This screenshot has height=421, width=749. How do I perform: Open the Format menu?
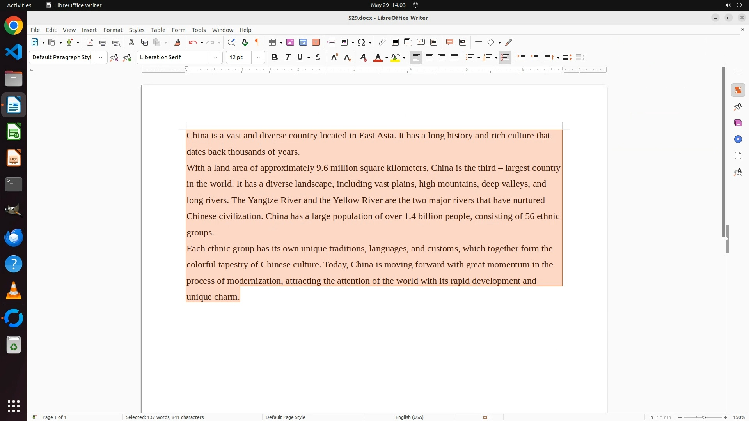pyautogui.click(x=113, y=30)
